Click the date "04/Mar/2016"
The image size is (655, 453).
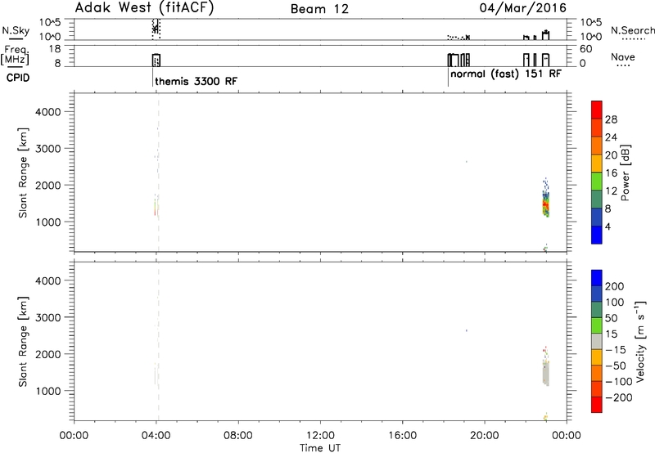click(522, 8)
